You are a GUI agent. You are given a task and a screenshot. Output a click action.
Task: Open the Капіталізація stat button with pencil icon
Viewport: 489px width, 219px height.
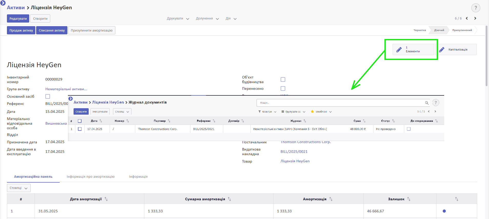pyautogui.click(x=456, y=49)
